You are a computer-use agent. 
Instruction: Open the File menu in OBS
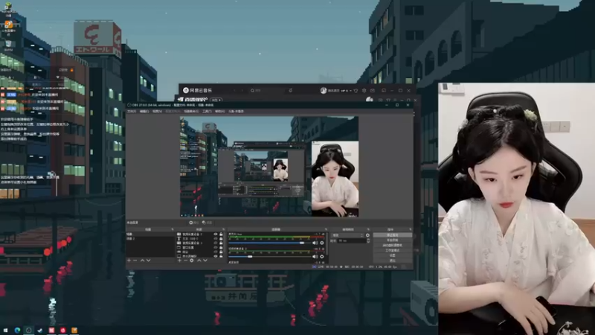click(131, 112)
